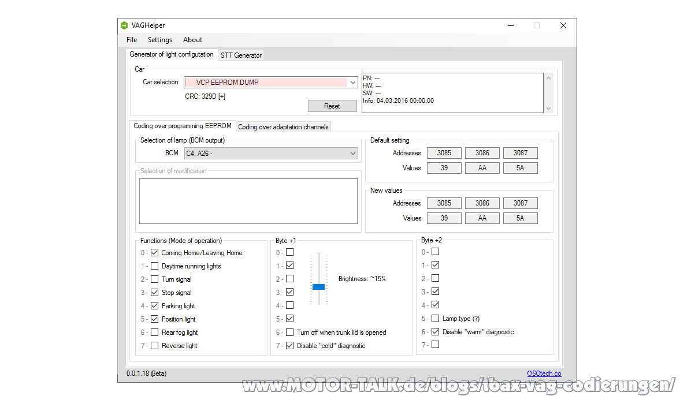The height and width of the screenshot is (396, 680).
Task: Click Default setting value field 39
Action: [x=444, y=168]
